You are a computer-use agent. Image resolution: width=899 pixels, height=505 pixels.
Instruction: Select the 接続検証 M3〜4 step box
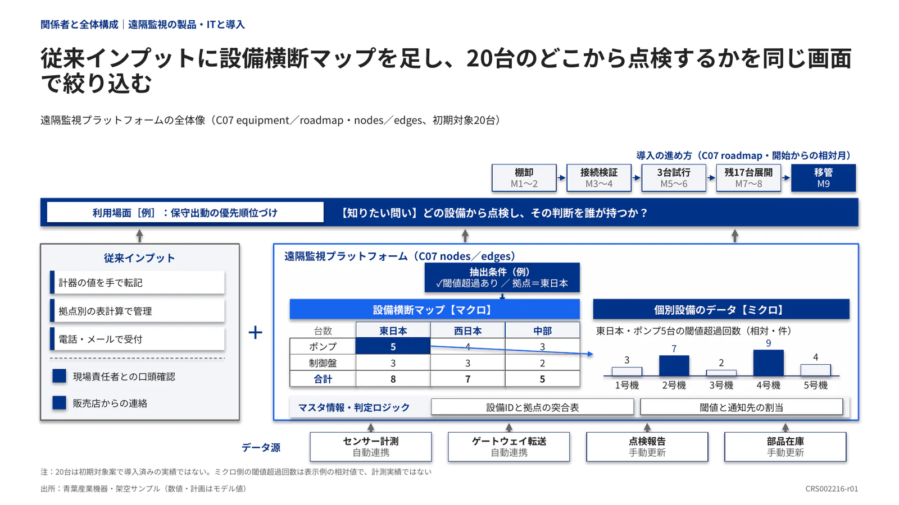pos(598,178)
